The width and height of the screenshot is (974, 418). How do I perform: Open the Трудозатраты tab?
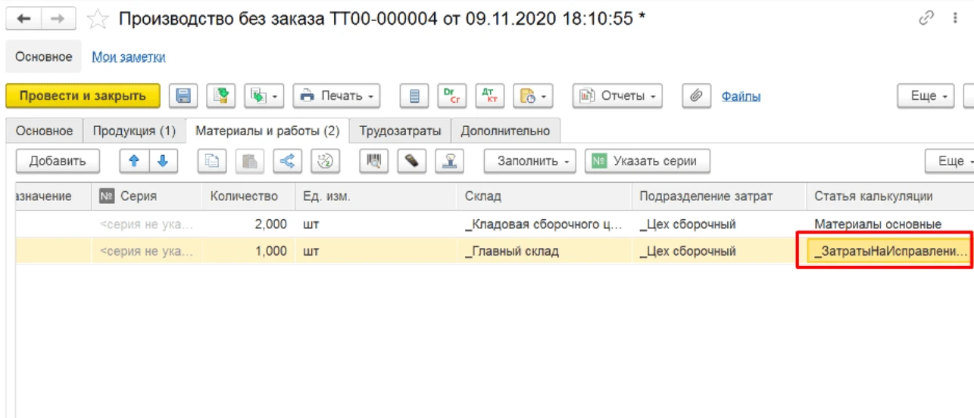tap(400, 131)
